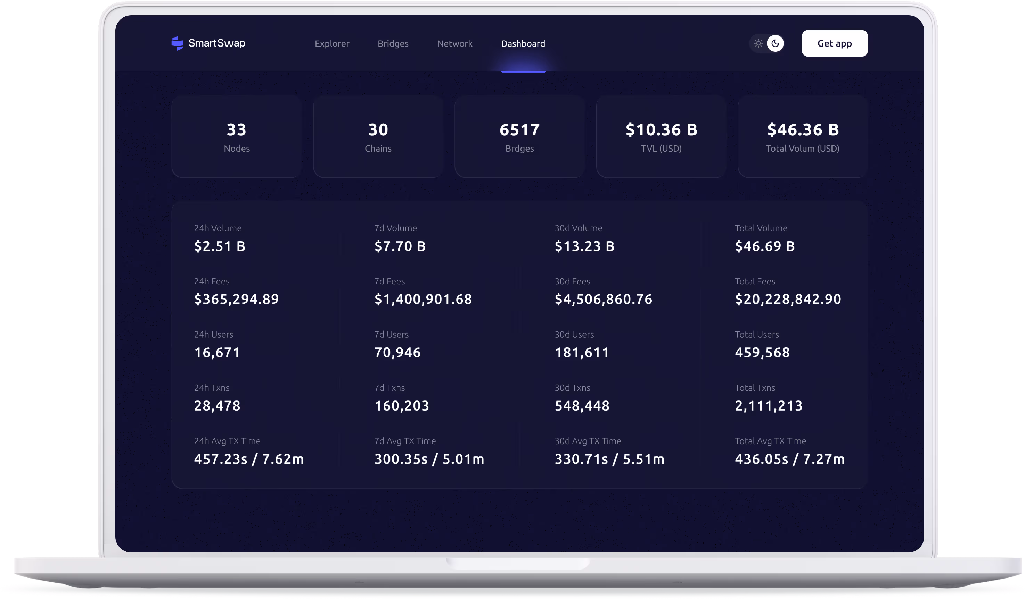Select the Total Txns number
Viewport: 1025px width, 599px height.
[769, 406]
